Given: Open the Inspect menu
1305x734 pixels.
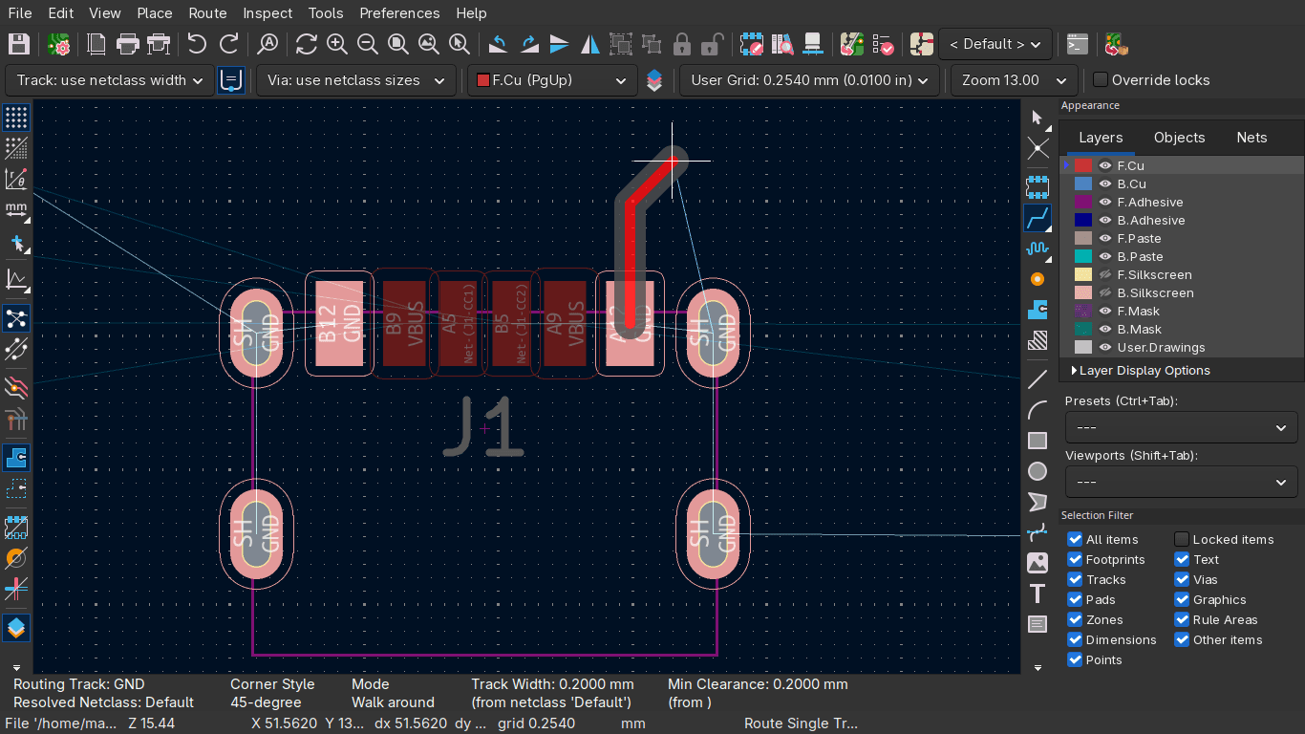Looking at the screenshot, I should pos(267,13).
